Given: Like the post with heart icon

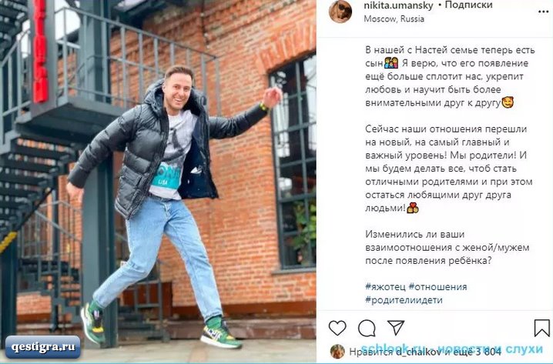Looking at the screenshot, I should (337, 328).
